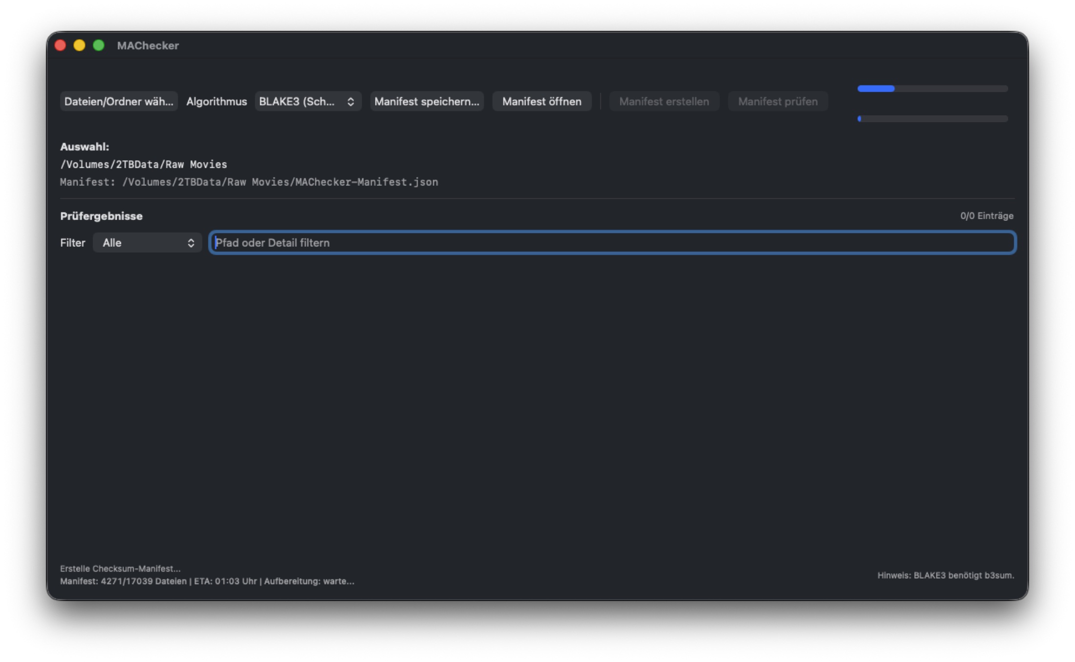Click the 'Auswahl:' label
Screen dimensions: 1075x662
(x=85, y=147)
